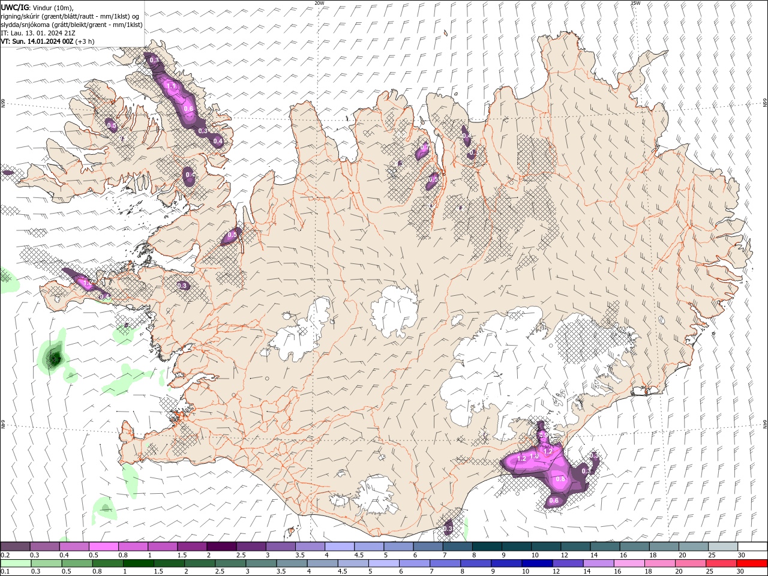Pick dark purple top-row swatch labeled 2

tap(221, 547)
